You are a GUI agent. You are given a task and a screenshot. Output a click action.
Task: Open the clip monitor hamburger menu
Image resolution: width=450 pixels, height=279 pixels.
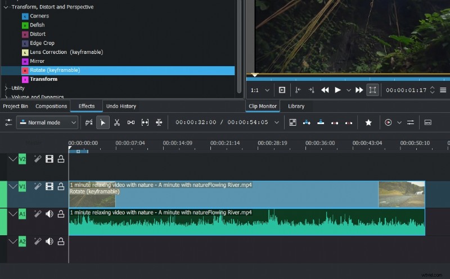point(443,90)
